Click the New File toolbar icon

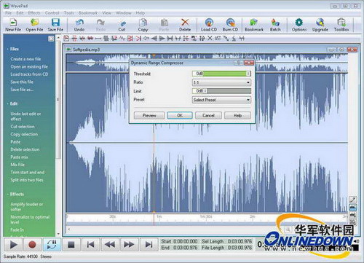(13, 25)
